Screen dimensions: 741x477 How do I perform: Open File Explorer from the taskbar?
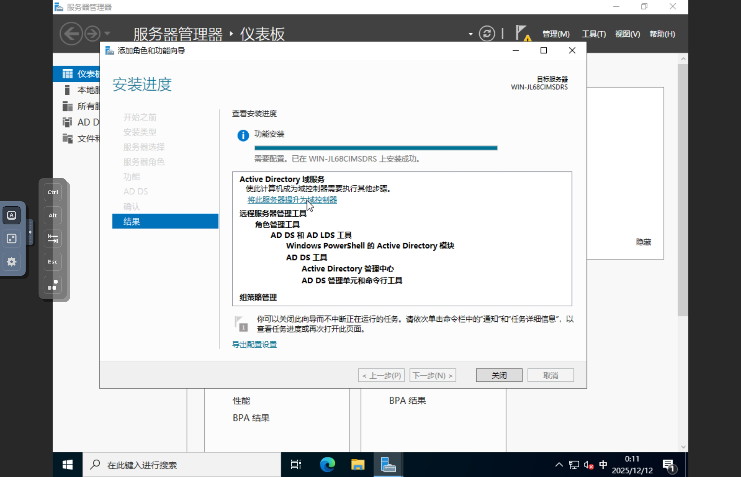pos(358,465)
